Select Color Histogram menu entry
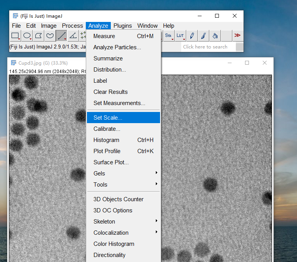This screenshot has height=262, width=297. click(x=114, y=244)
